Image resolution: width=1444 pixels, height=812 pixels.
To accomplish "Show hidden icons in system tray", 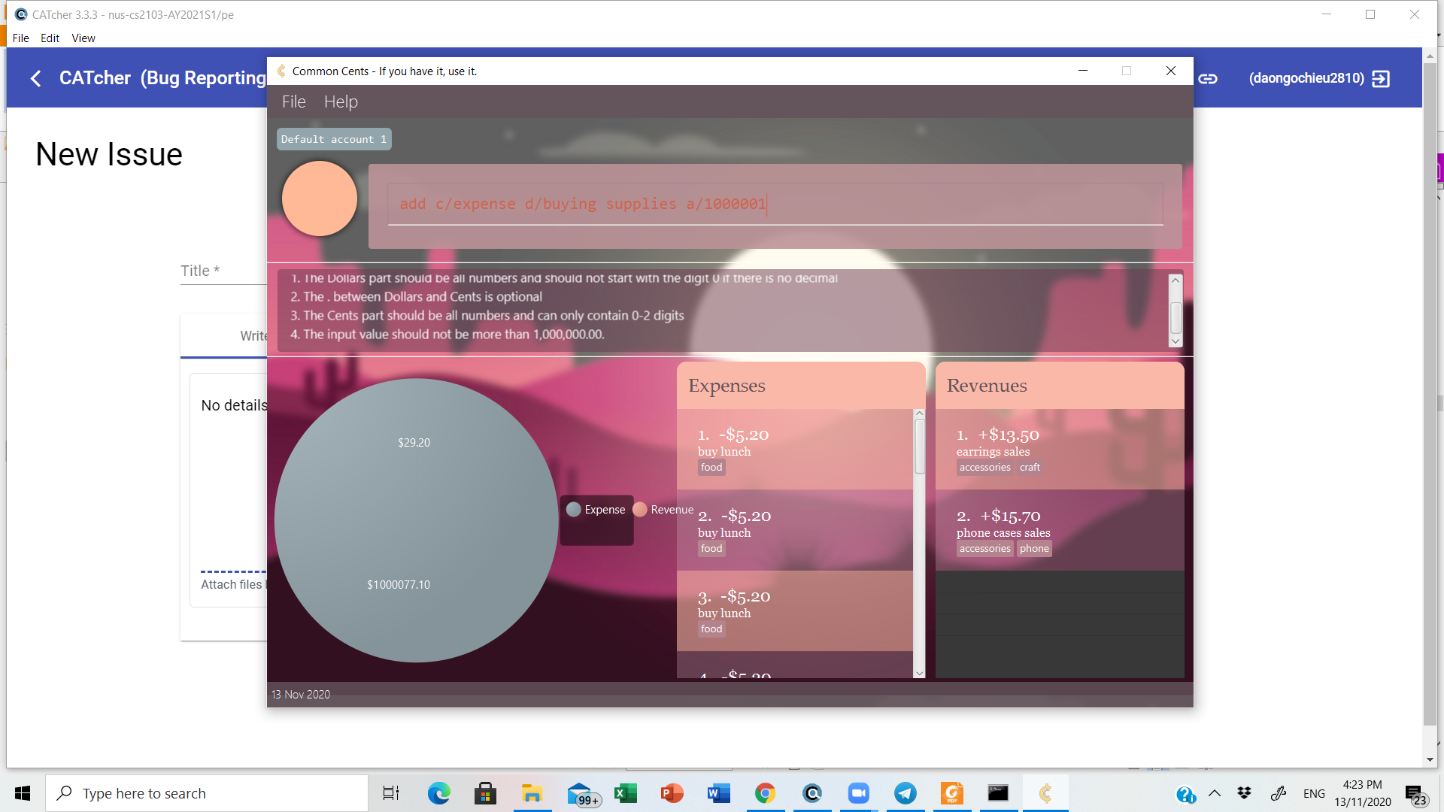I will click(x=1215, y=793).
